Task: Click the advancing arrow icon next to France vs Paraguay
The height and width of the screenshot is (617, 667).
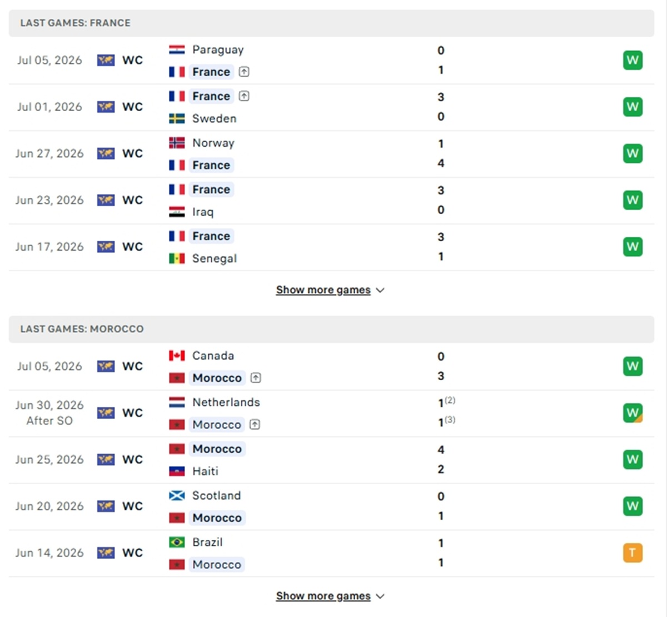Action: [x=244, y=72]
